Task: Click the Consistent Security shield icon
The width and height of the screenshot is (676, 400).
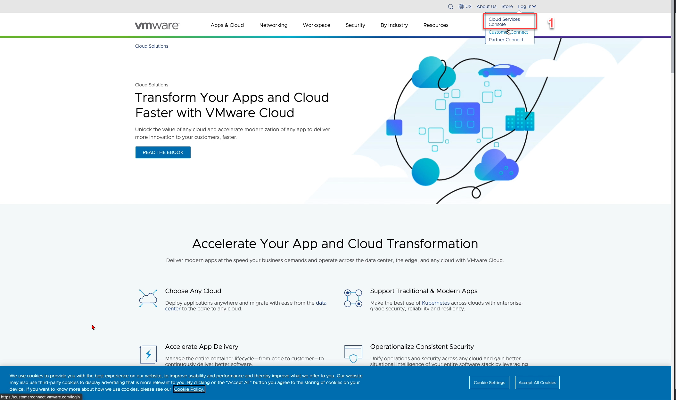Action: 353,354
